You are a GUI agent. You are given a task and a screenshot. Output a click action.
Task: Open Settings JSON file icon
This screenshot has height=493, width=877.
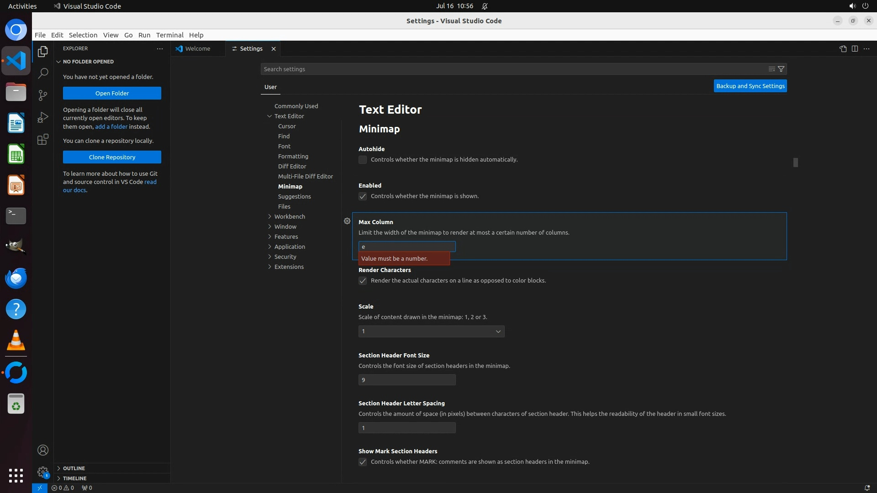(843, 49)
